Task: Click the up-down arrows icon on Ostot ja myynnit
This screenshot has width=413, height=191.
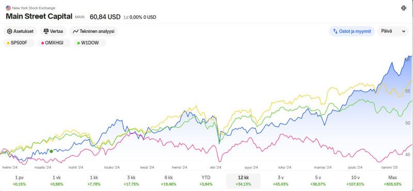Action: (335, 31)
